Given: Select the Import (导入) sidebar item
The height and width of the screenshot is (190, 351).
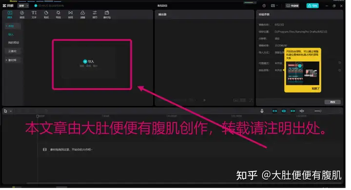Looking at the screenshot, I should (11, 35).
